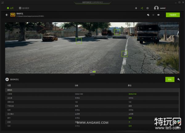Click the green share icon
The height and width of the screenshot is (133, 185).
click(x=142, y=8)
